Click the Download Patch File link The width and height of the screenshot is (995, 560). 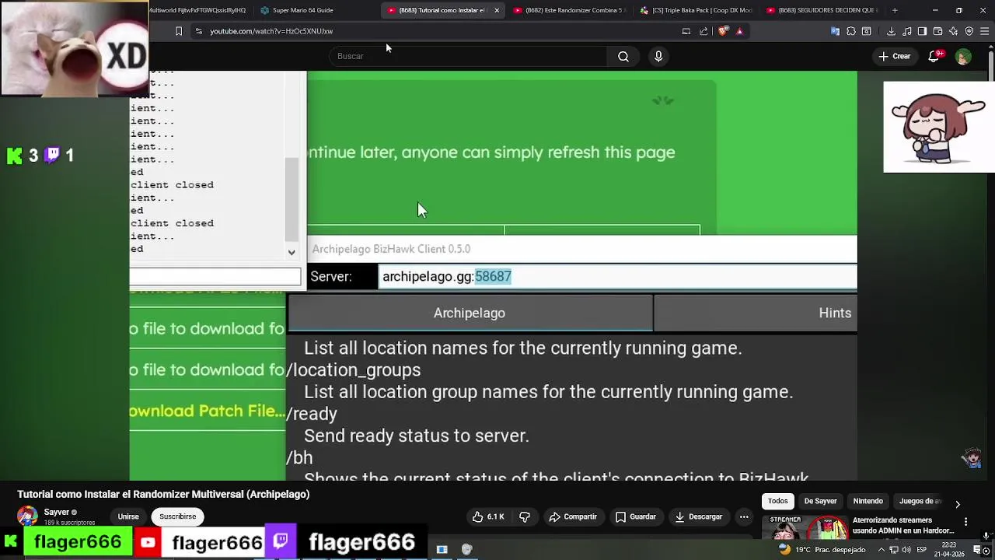[x=208, y=411]
